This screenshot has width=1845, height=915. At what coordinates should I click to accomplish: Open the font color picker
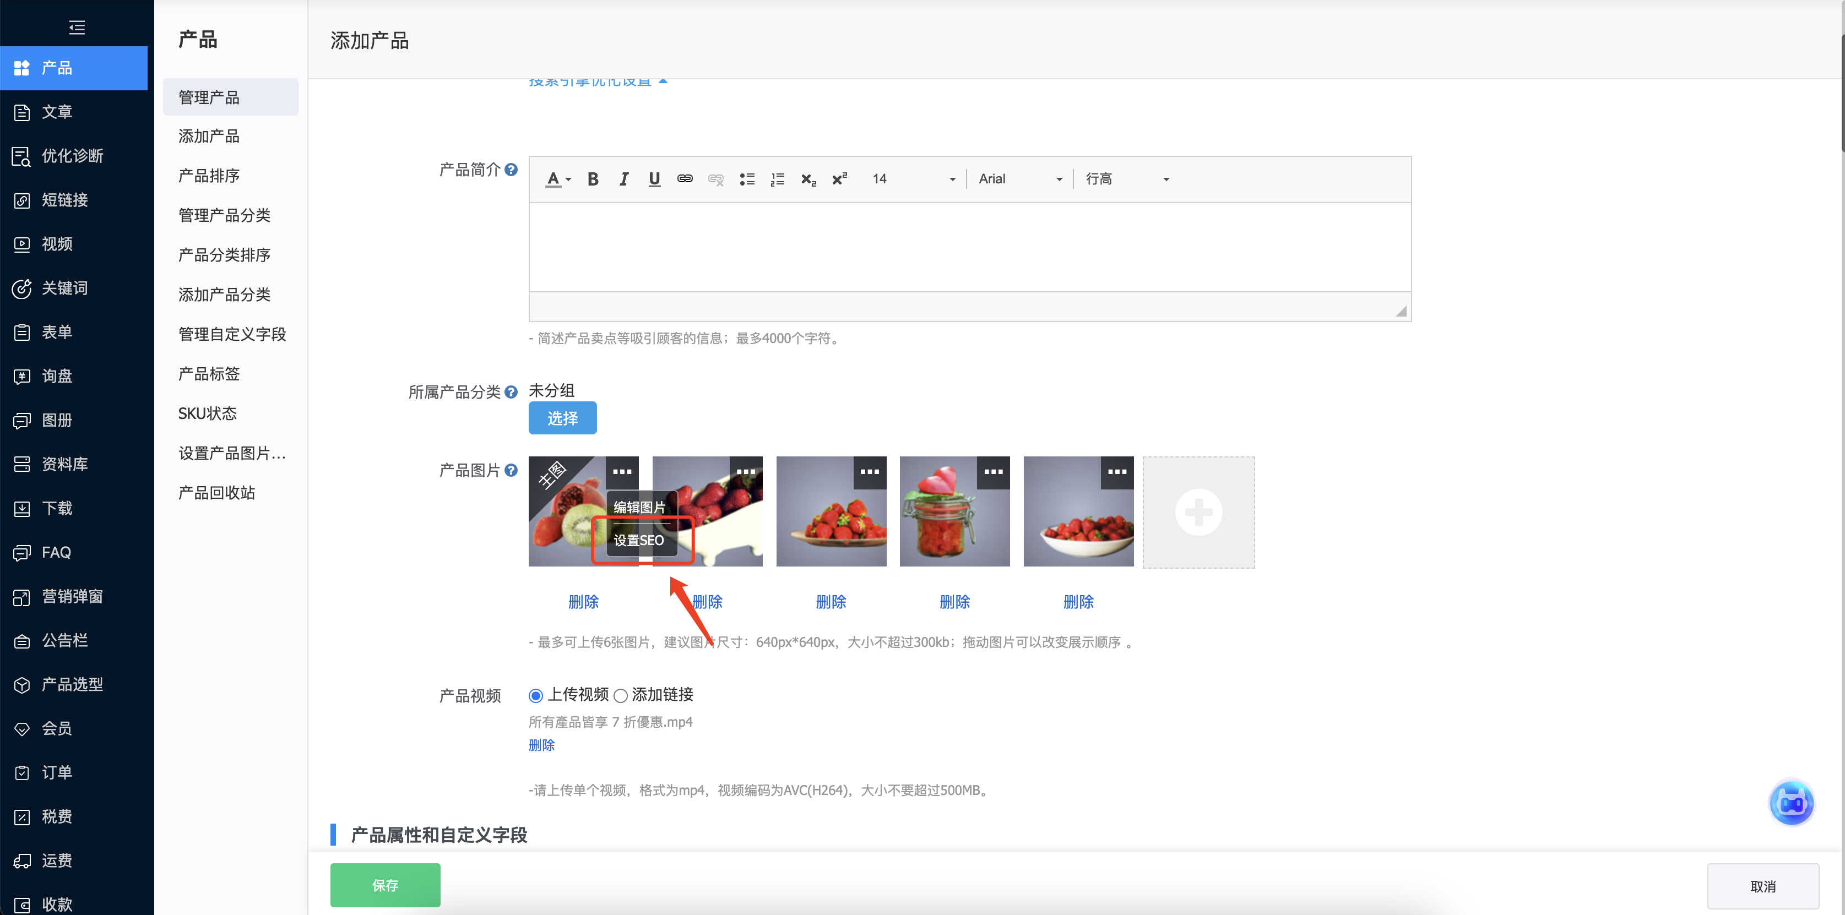(558, 179)
